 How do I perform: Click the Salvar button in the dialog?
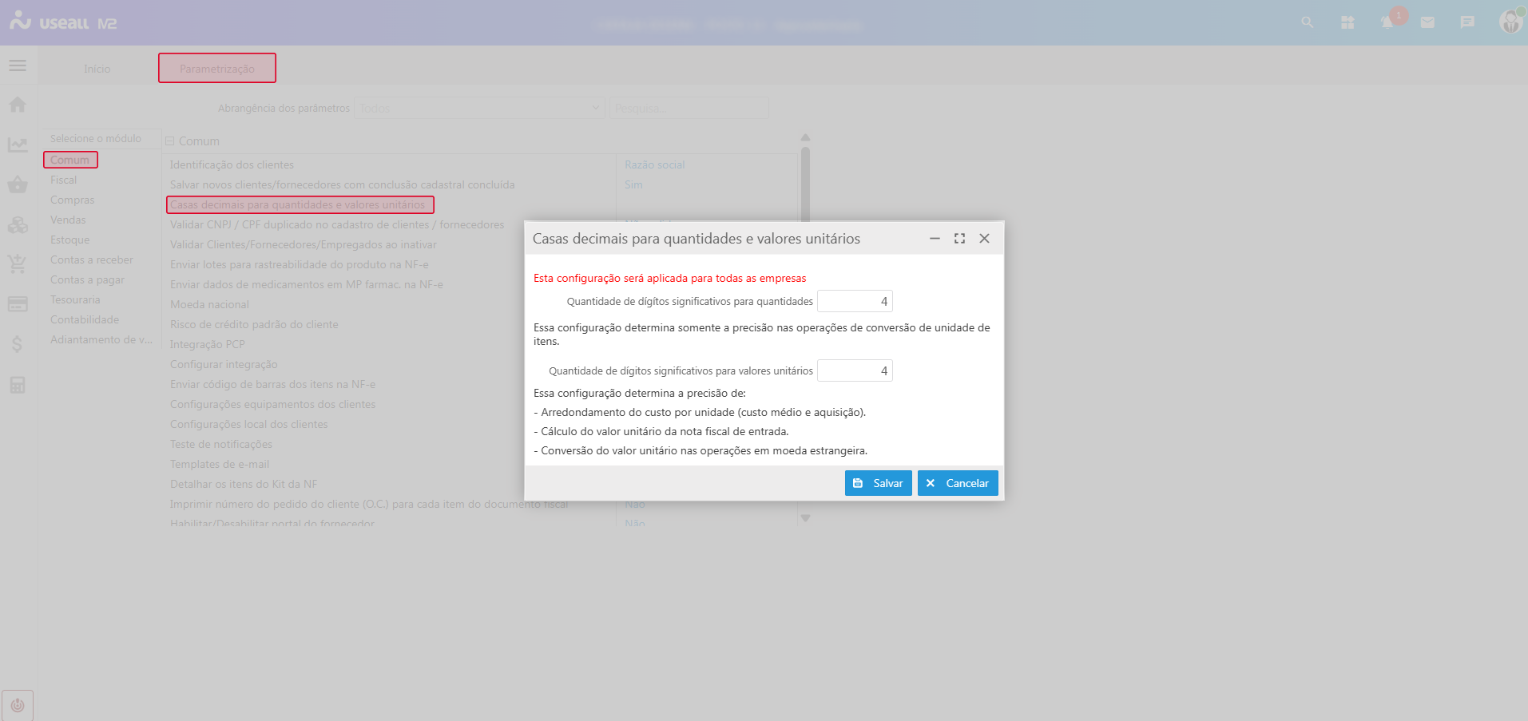[878, 483]
